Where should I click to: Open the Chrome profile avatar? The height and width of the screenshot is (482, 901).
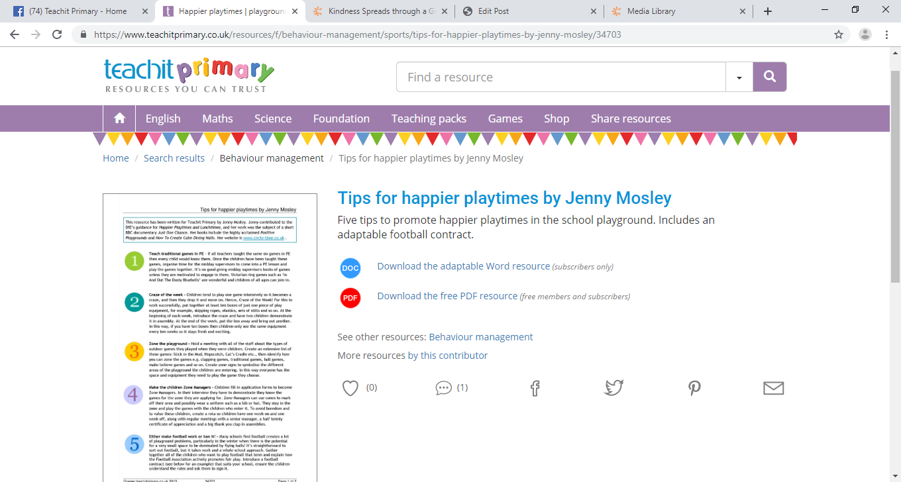[865, 34]
